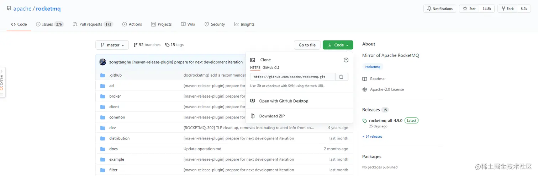538x176 pixels.
Task: Collapse the green Code dropdown
Action: 338,45
